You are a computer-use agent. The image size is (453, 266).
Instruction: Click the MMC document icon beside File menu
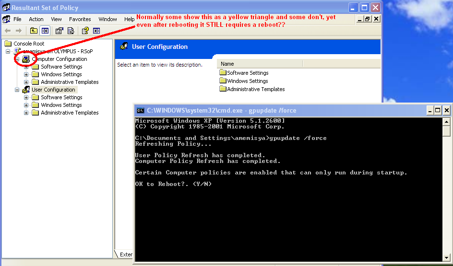pos(6,19)
